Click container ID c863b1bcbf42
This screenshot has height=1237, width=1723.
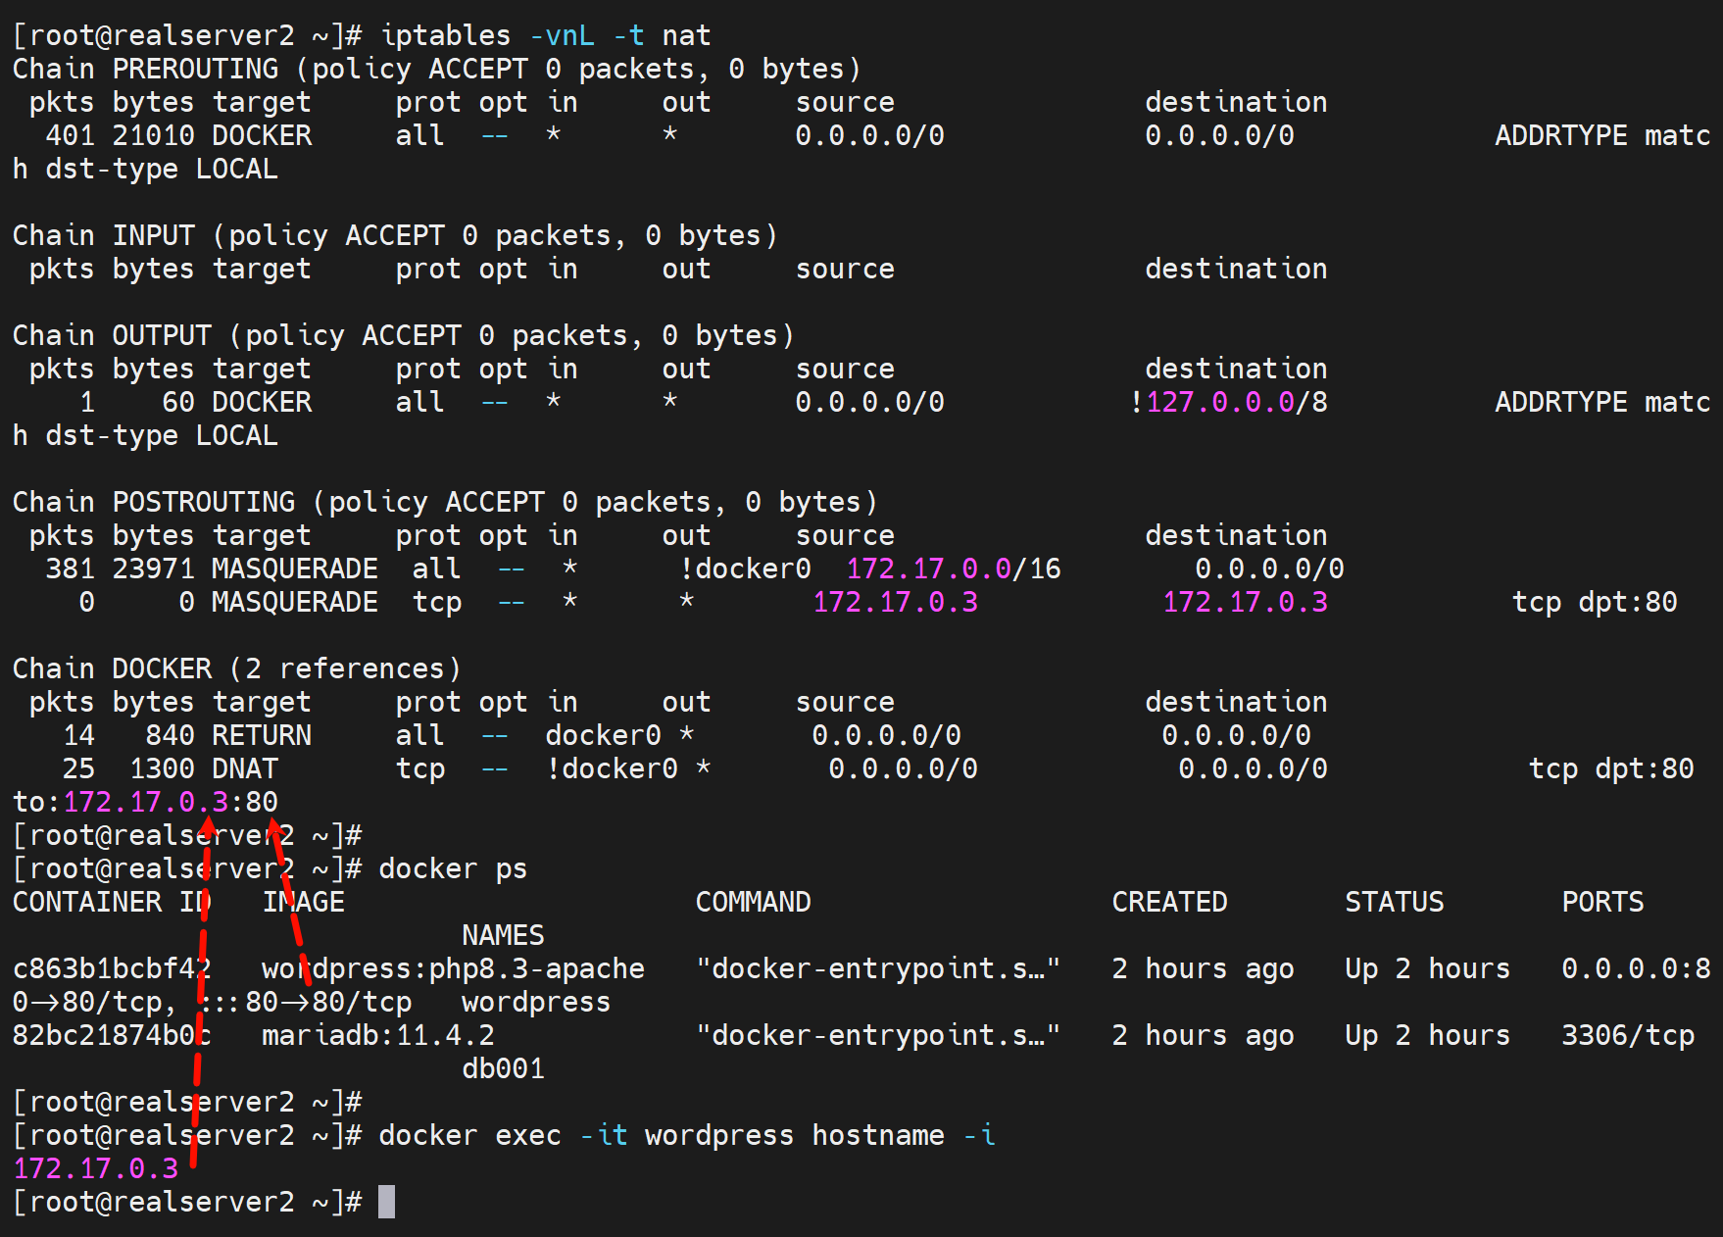coord(112,969)
